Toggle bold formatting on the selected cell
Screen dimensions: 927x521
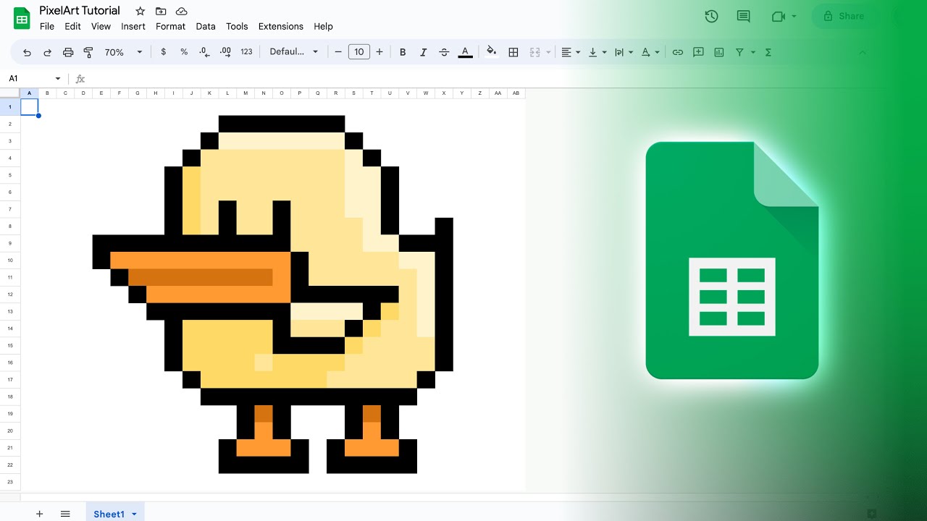[x=403, y=52]
